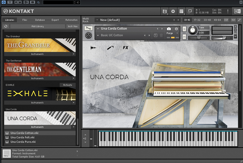Viewport: 243px width, 163px height.
Task: Switch to the Expert tab
Action: click(55, 20)
